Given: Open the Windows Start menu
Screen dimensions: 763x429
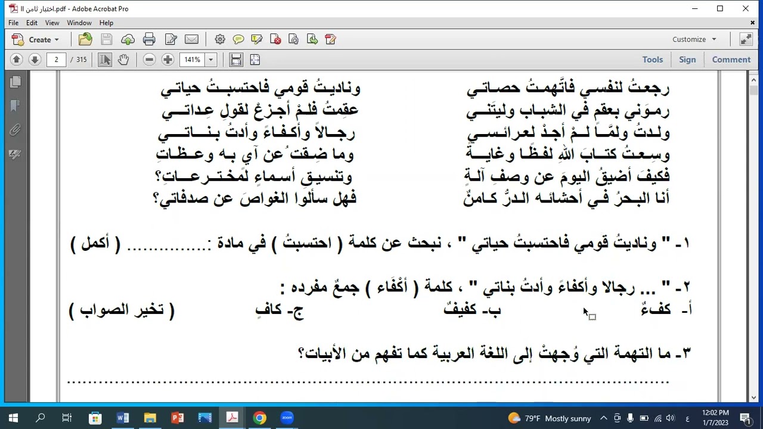Looking at the screenshot, I should tap(13, 418).
